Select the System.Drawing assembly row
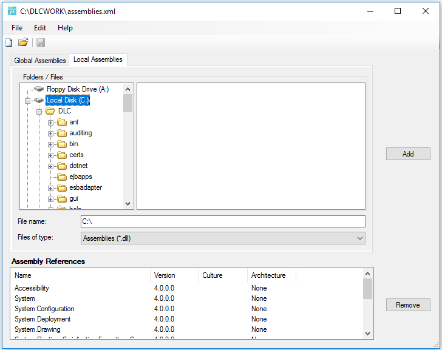 (x=187, y=329)
